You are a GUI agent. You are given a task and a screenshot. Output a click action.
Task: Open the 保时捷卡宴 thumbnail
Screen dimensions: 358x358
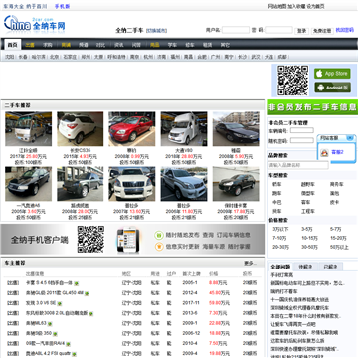tap(236, 184)
